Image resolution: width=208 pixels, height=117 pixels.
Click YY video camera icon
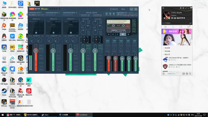[184, 74]
